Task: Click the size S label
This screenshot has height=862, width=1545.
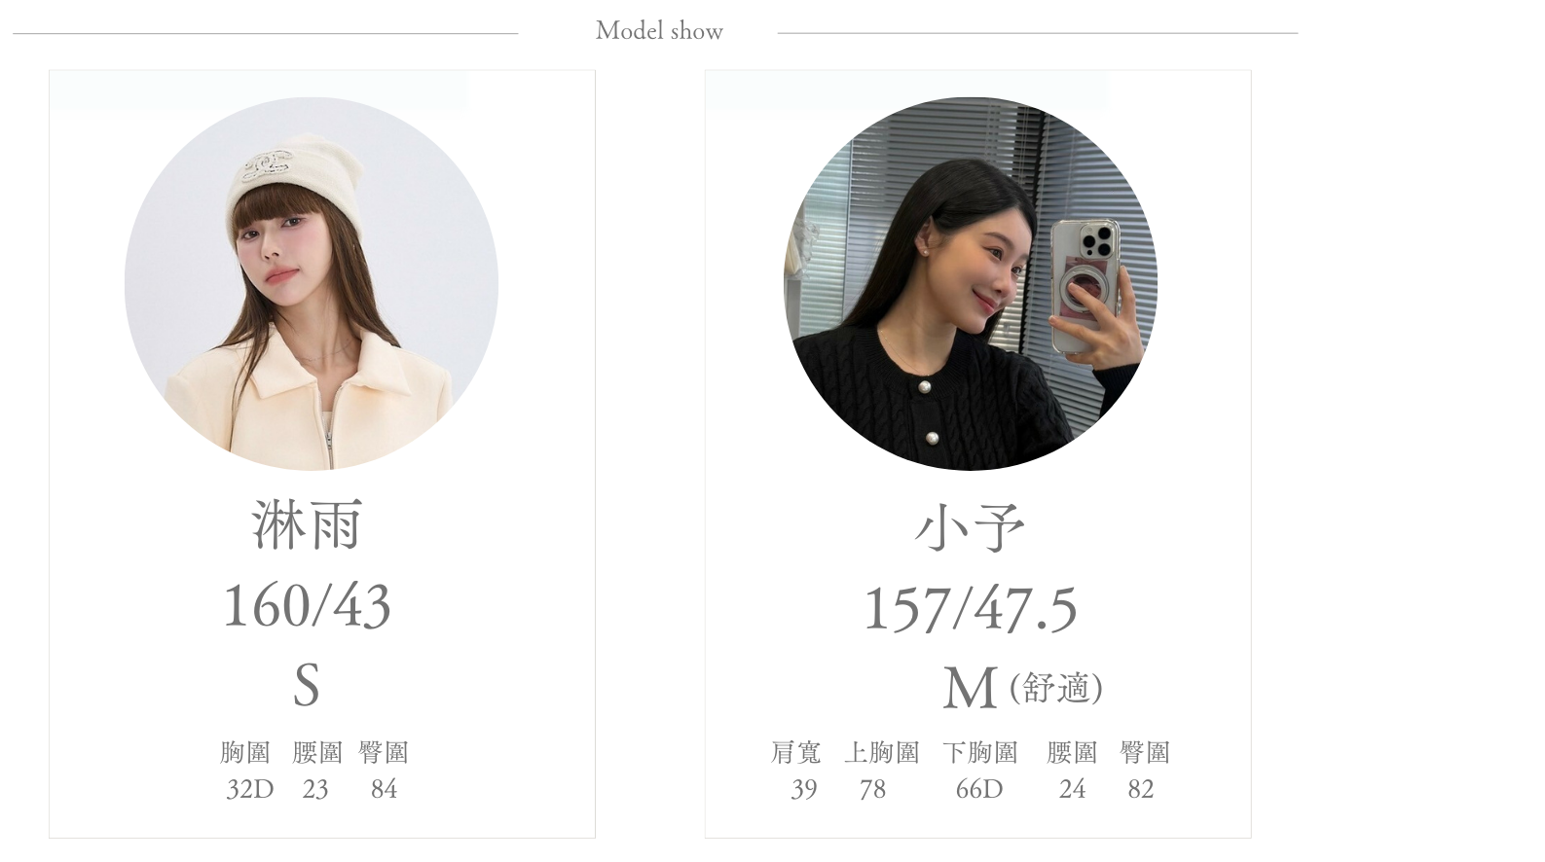Action: [x=307, y=685]
